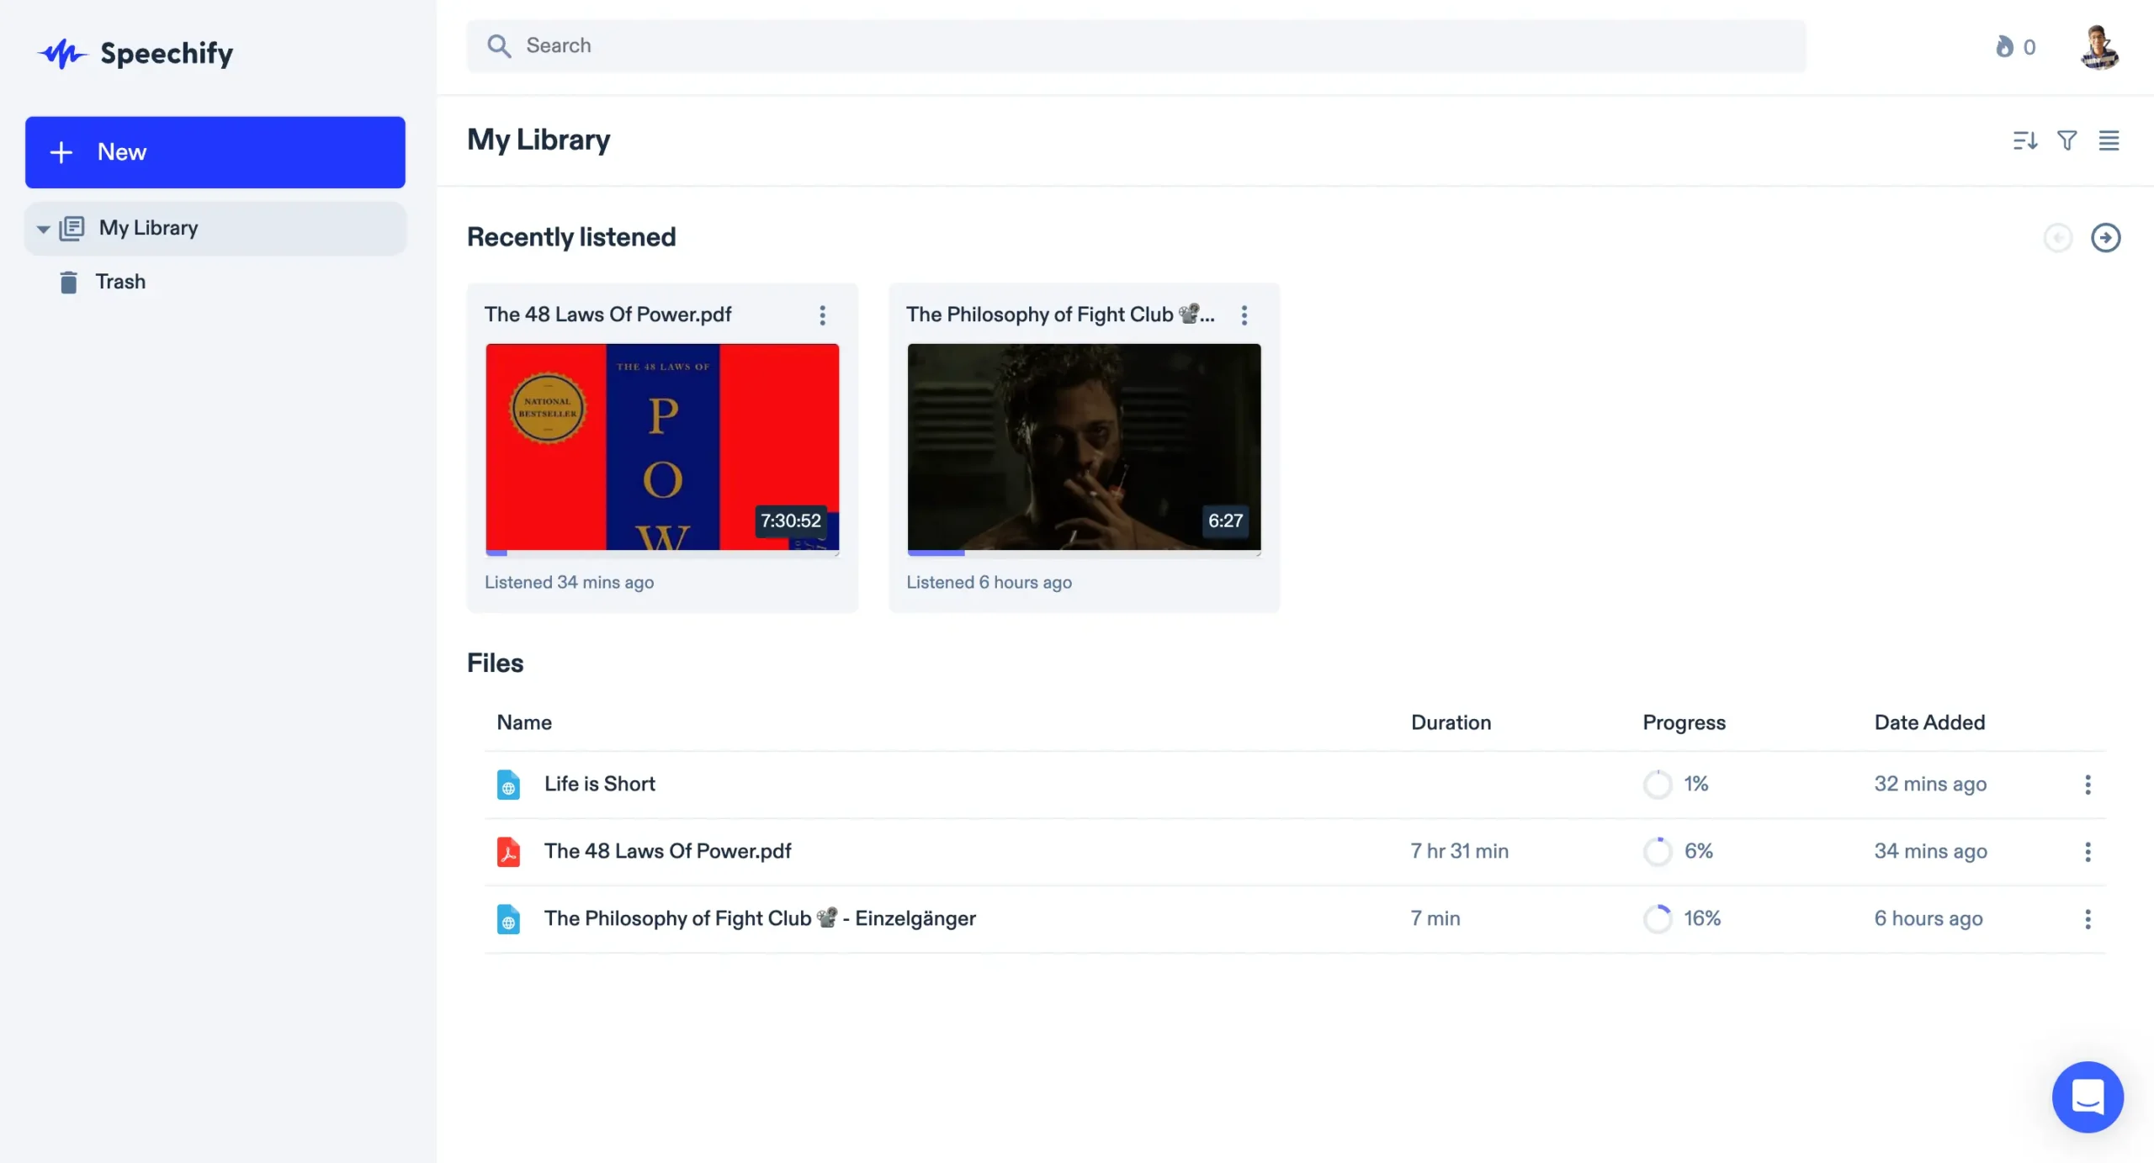Click the web document icon for Life is Short

(508, 785)
